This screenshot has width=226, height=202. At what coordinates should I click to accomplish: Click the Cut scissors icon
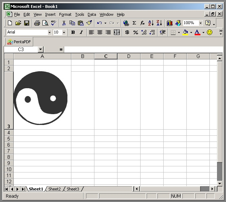64,23
